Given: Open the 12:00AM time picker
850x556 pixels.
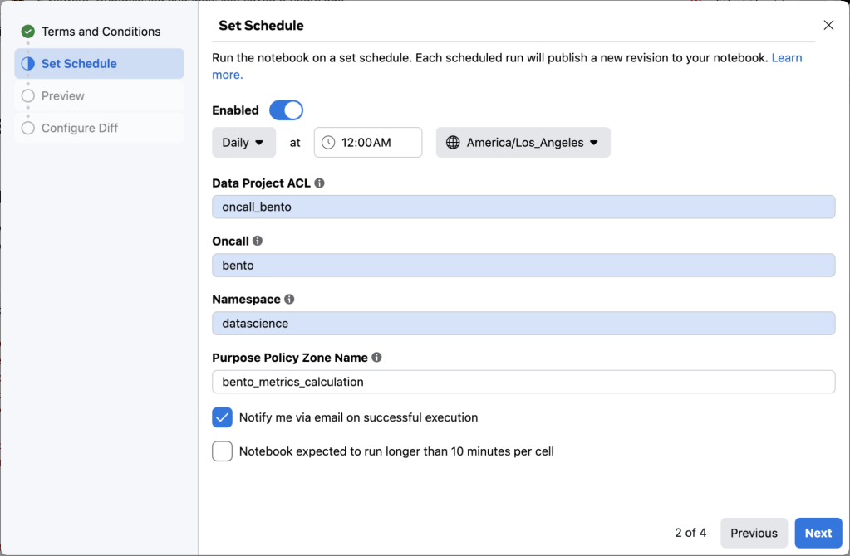Looking at the screenshot, I should (x=367, y=143).
